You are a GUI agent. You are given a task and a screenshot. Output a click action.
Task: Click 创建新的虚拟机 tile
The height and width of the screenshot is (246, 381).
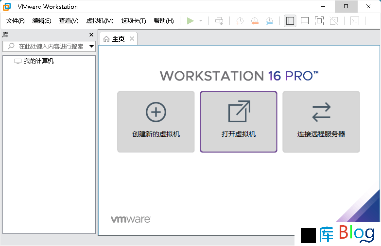(156, 121)
